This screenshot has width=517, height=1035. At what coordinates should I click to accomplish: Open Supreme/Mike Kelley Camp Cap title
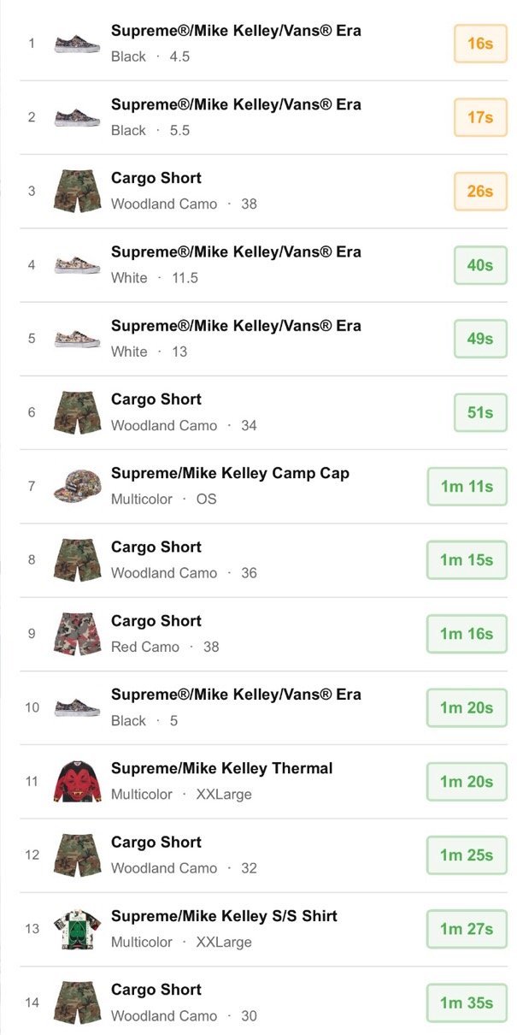(230, 473)
